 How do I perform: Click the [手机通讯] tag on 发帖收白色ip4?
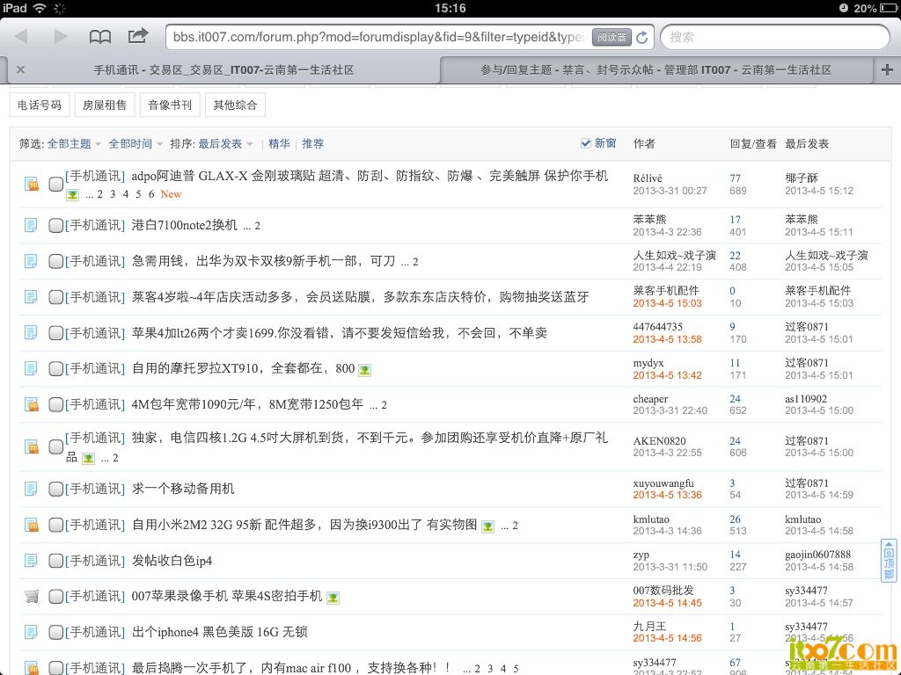tap(95, 561)
